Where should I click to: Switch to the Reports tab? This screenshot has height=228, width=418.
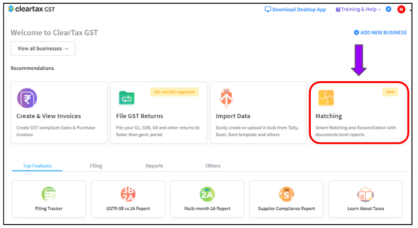click(154, 166)
